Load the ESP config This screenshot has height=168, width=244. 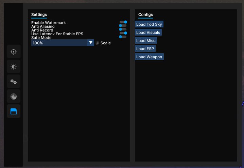[x=145, y=49]
